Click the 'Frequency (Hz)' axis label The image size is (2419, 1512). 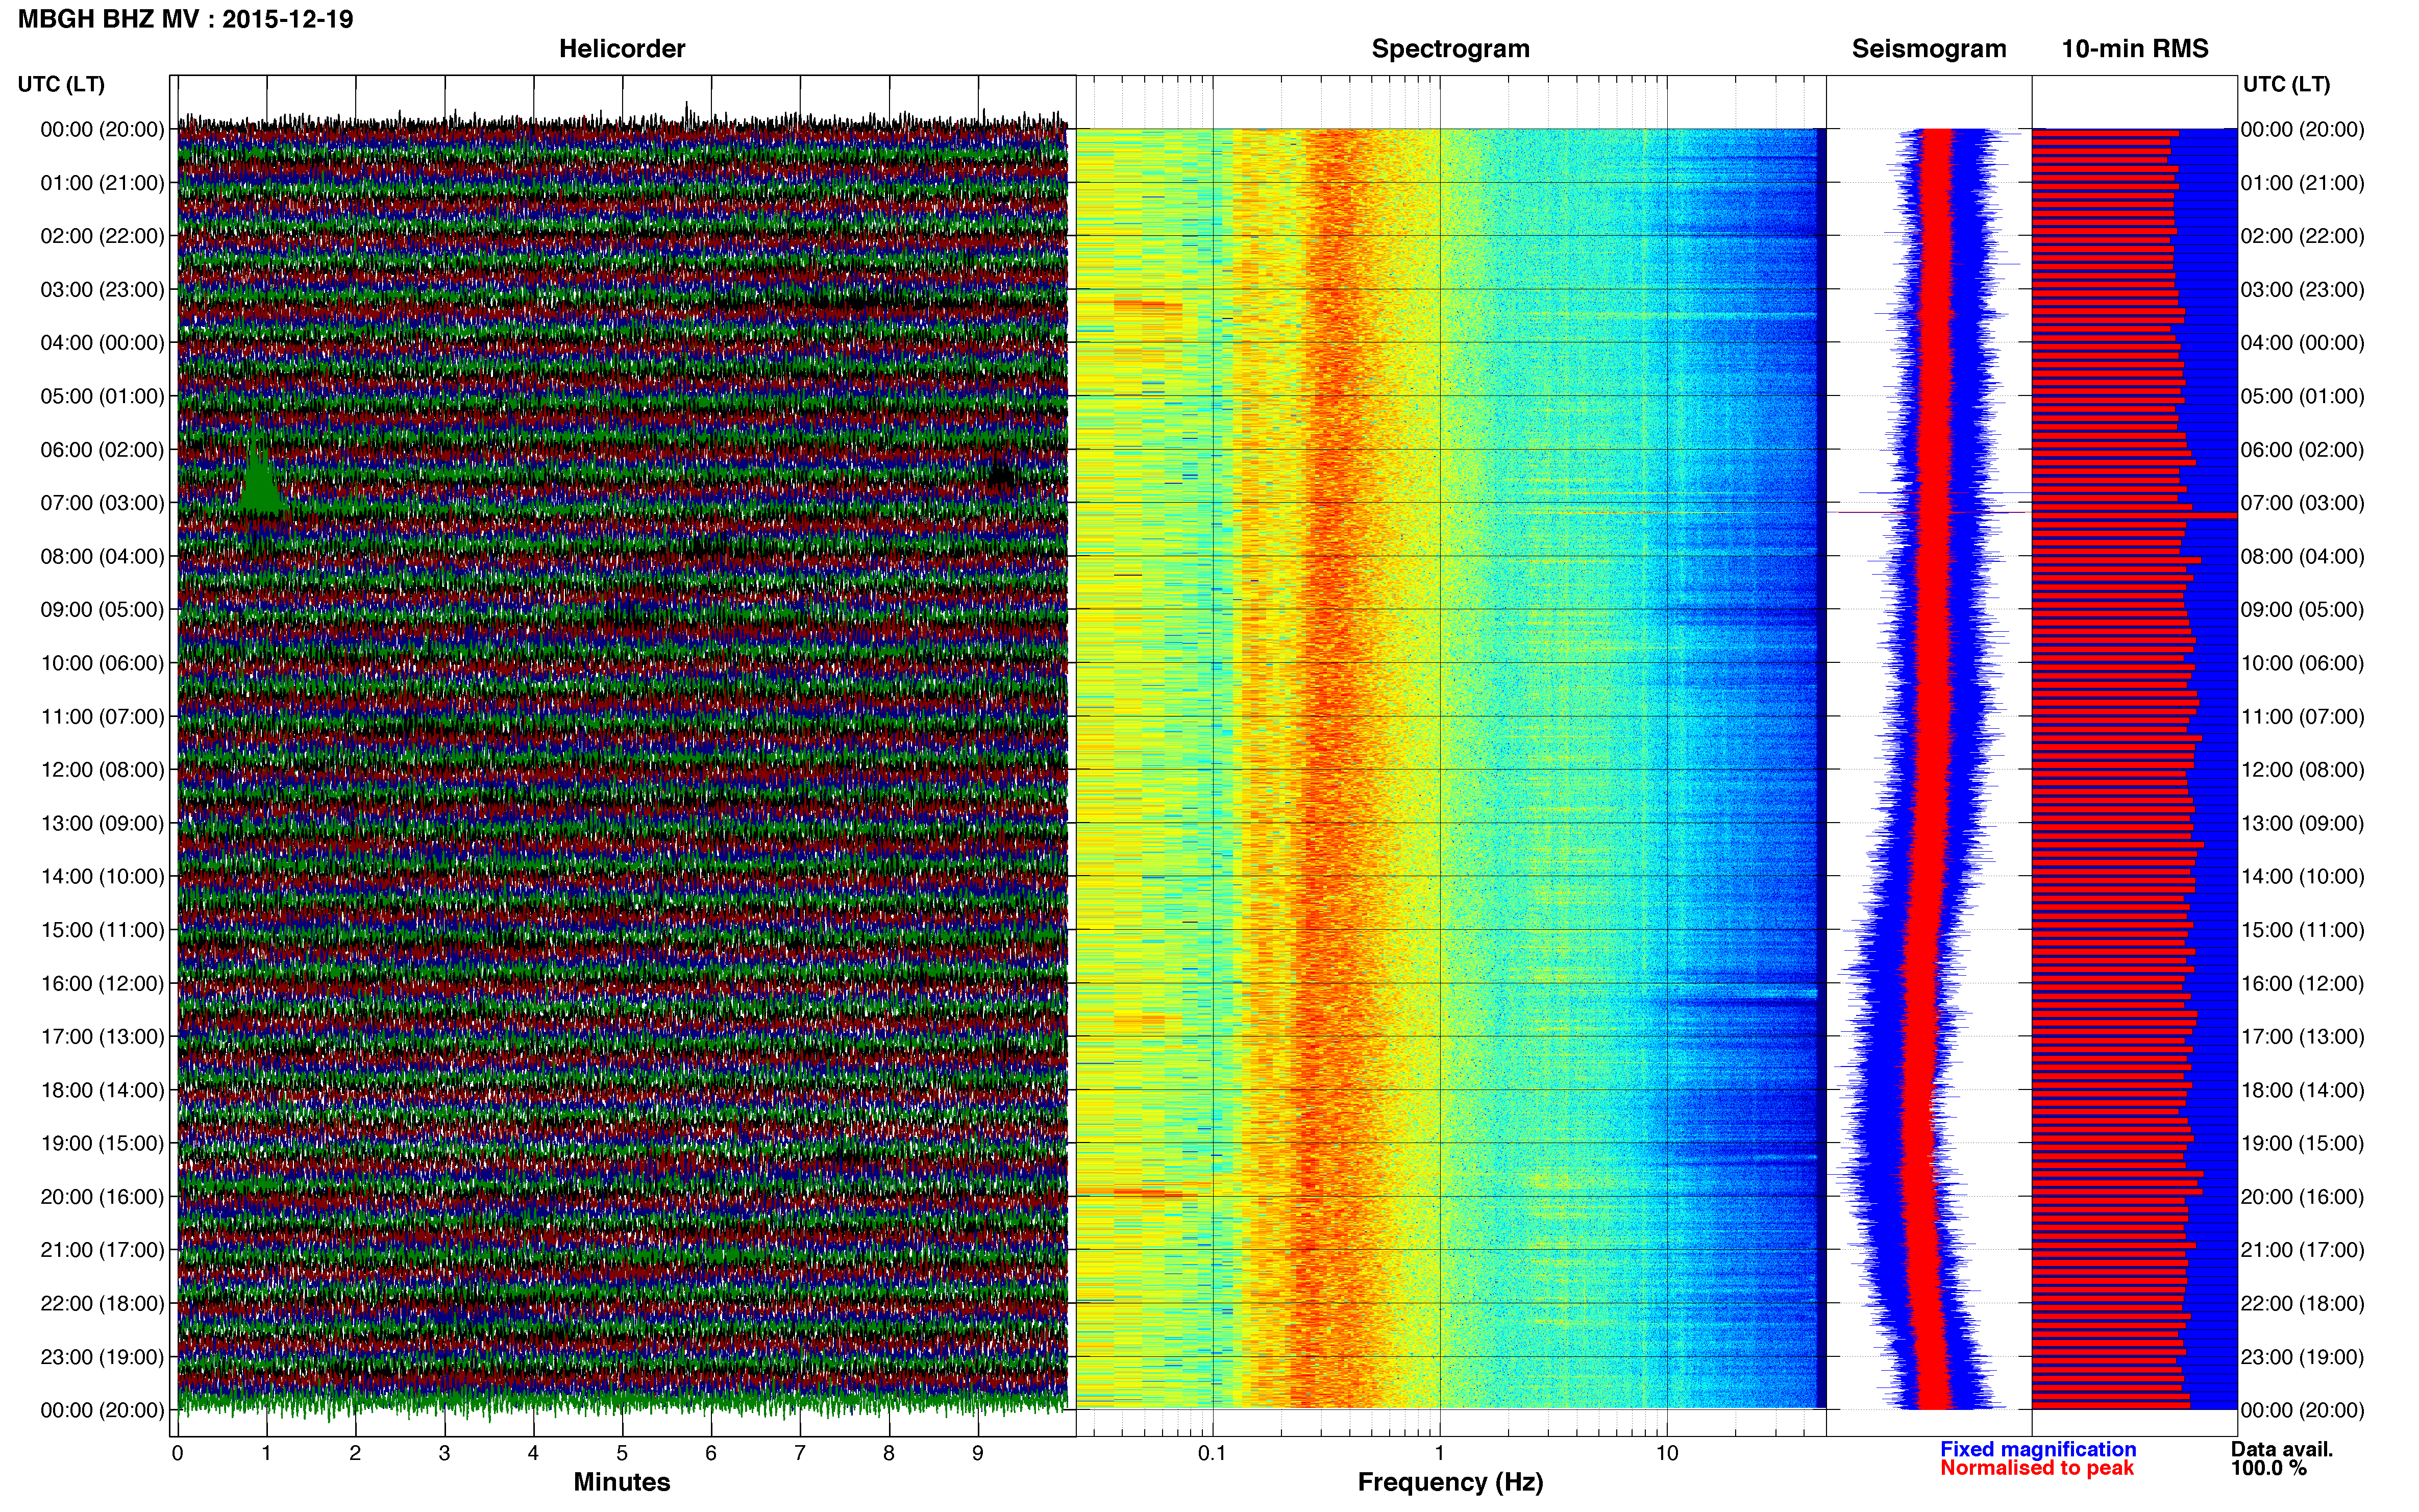(1450, 1483)
